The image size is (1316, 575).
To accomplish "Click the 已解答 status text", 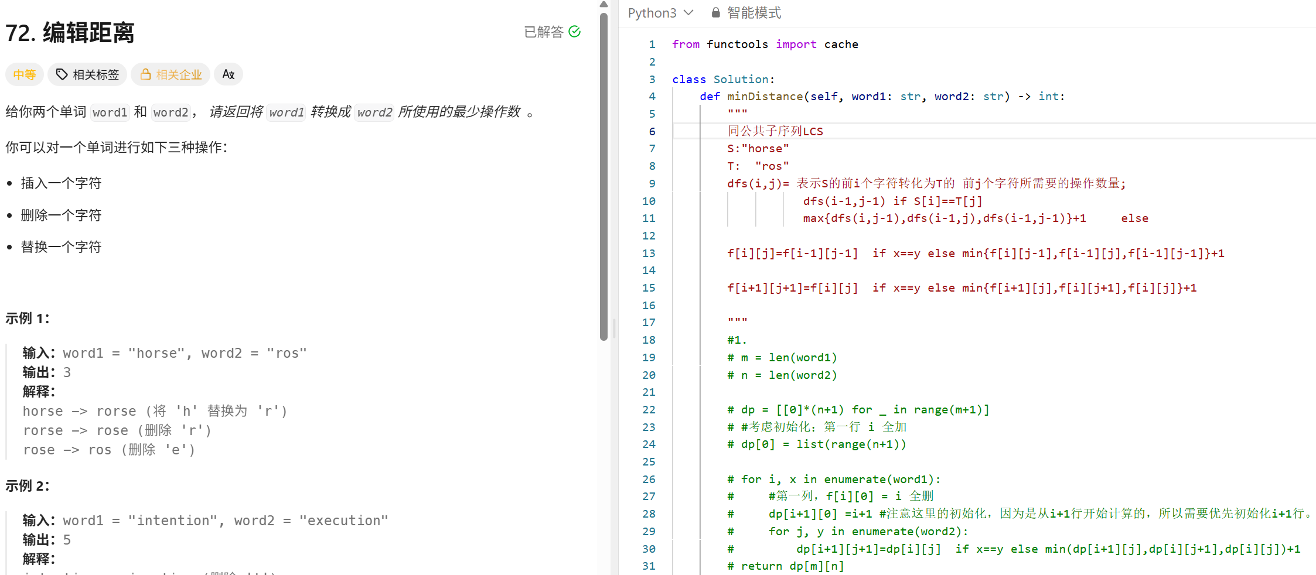I will pos(543,32).
